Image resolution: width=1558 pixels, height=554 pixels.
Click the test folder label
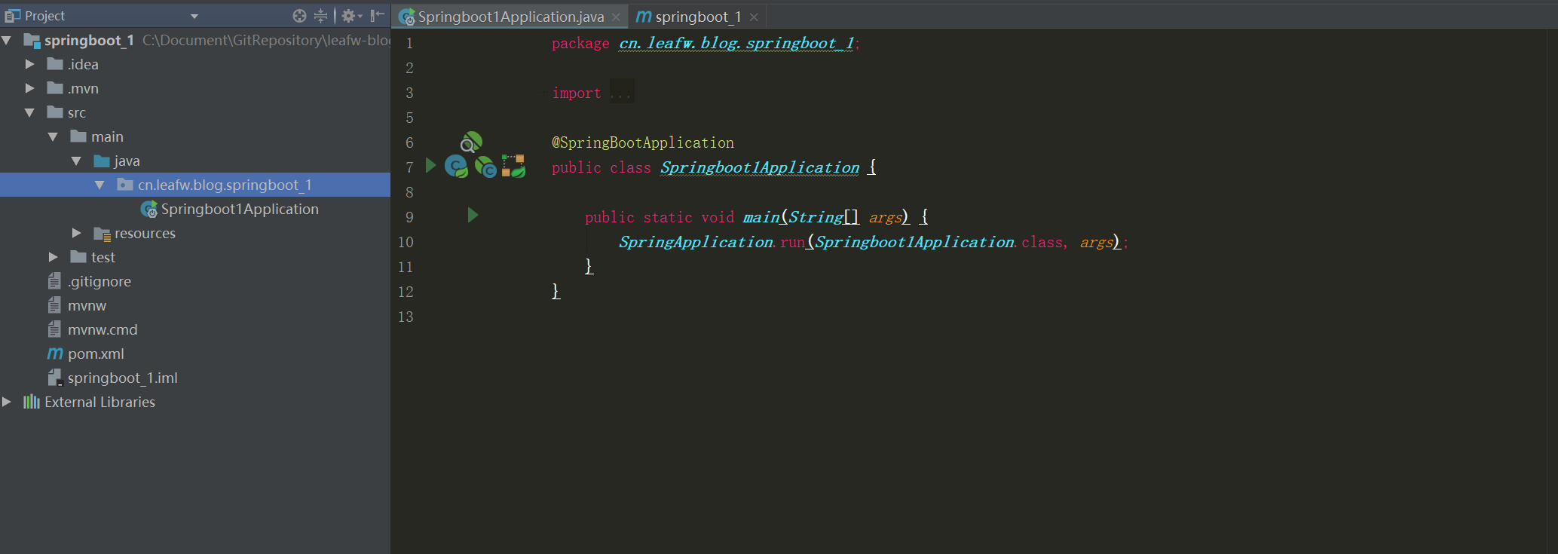pos(103,258)
